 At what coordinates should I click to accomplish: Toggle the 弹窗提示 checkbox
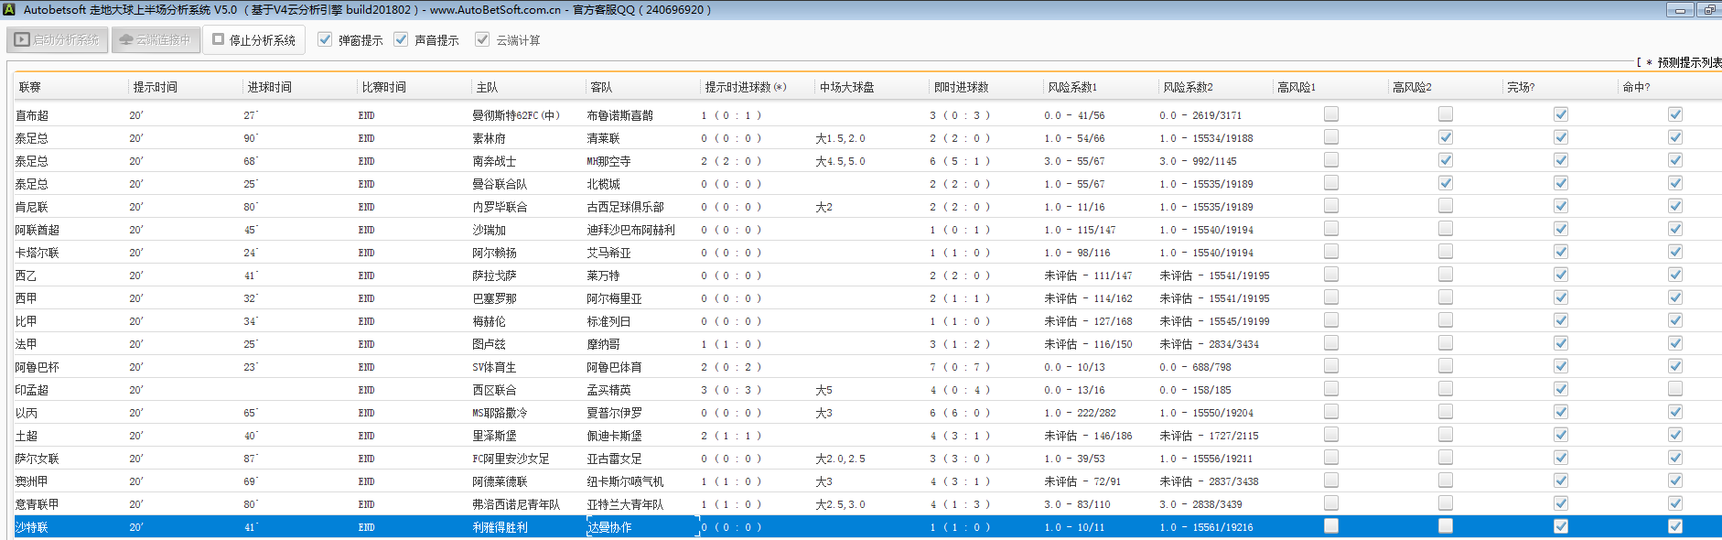[x=325, y=39]
